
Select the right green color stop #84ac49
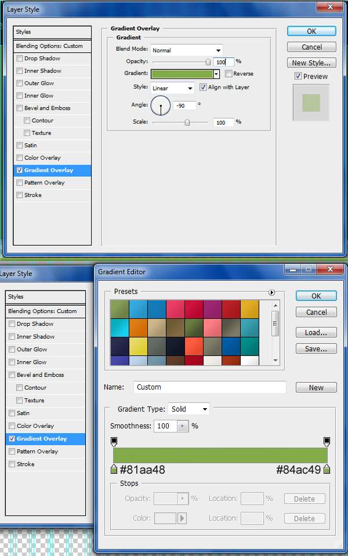(327, 469)
